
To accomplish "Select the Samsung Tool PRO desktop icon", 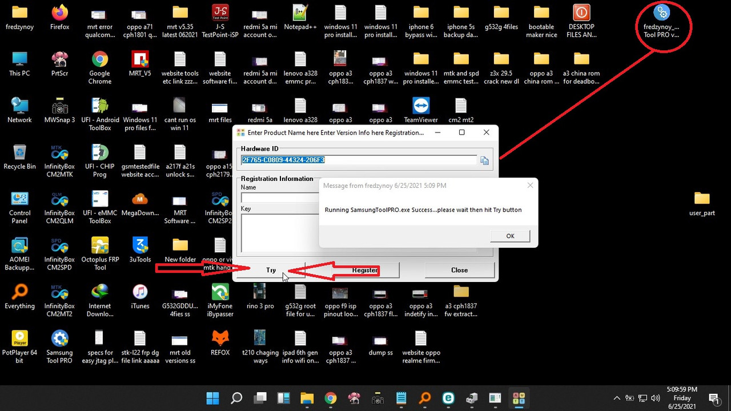I will point(59,347).
